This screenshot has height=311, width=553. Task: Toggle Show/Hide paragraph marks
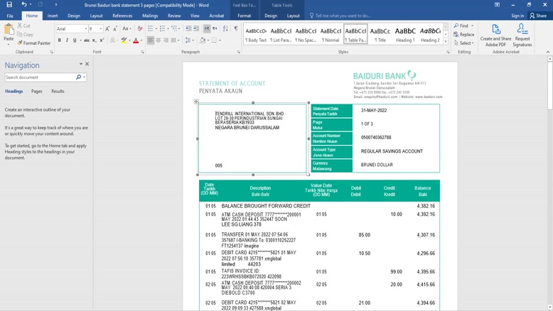235,29
